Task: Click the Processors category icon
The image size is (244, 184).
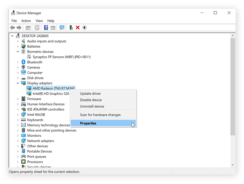Action: coord(23,162)
